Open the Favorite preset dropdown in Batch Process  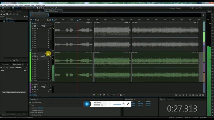21,67
